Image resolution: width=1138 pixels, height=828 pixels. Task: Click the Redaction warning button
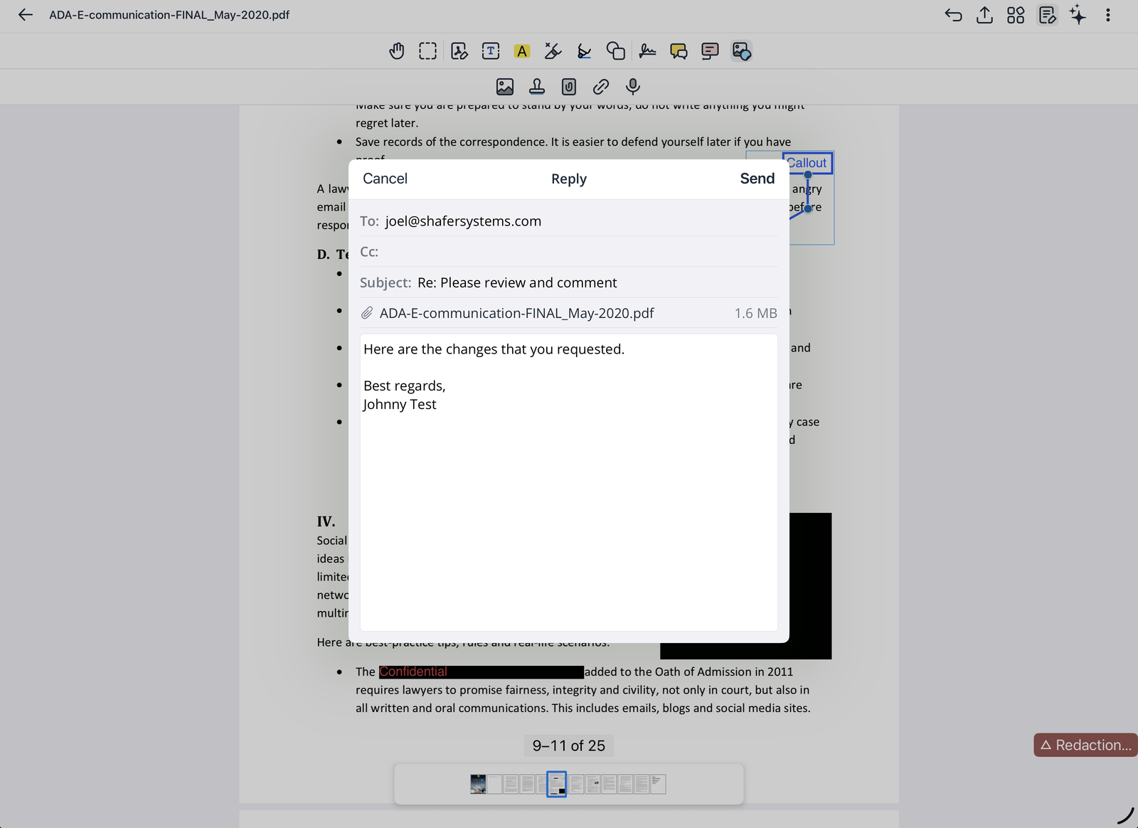[1085, 745]
